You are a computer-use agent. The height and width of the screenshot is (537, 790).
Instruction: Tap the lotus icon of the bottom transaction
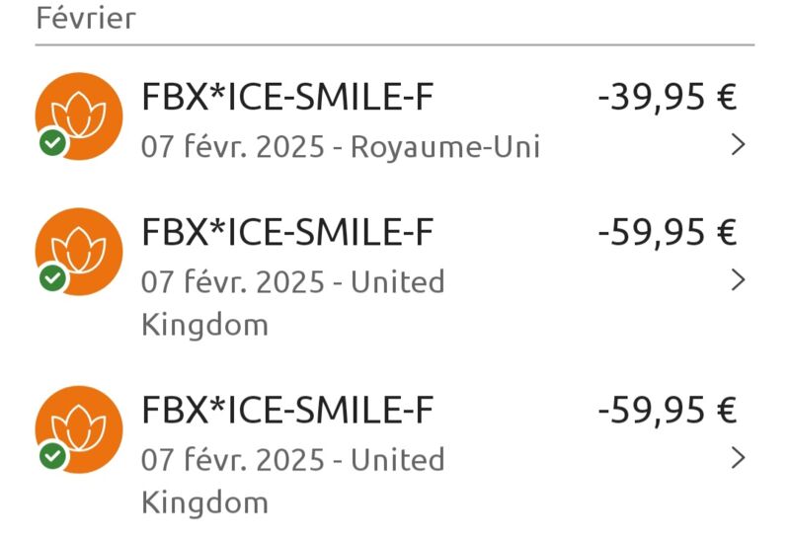[x=79, y=429]
